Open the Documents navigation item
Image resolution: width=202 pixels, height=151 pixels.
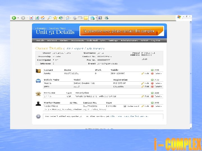(x=77, y=41)
